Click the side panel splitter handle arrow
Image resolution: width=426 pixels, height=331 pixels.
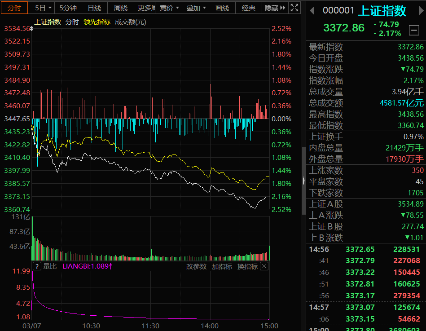(304, 181)
